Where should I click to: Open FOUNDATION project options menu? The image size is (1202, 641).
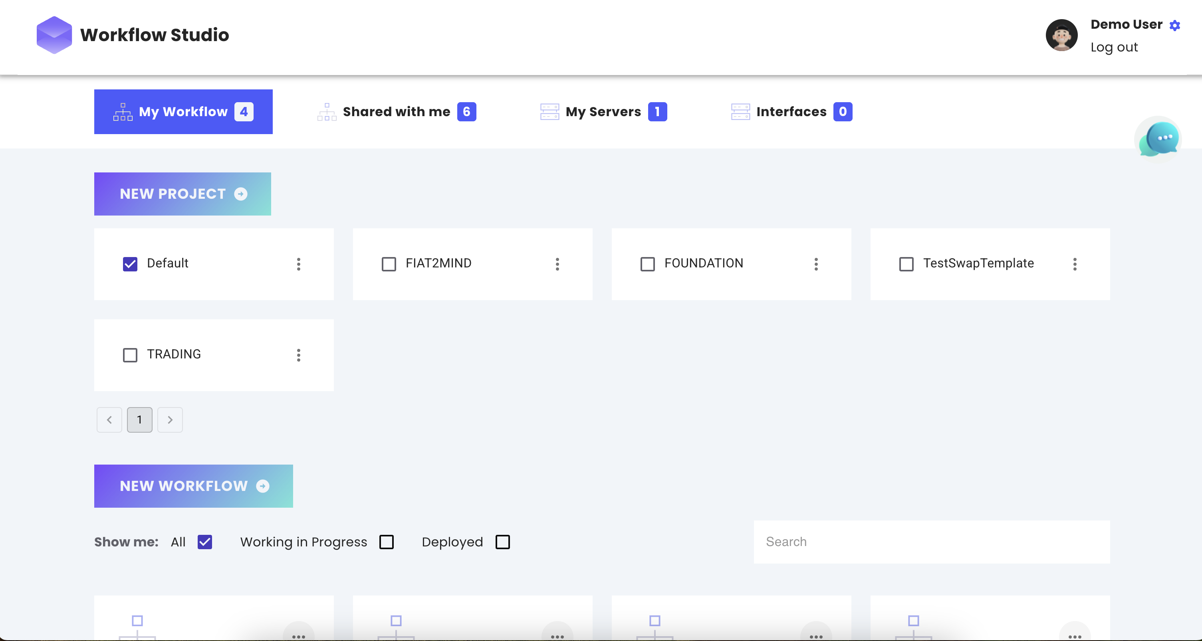point(815,264)
